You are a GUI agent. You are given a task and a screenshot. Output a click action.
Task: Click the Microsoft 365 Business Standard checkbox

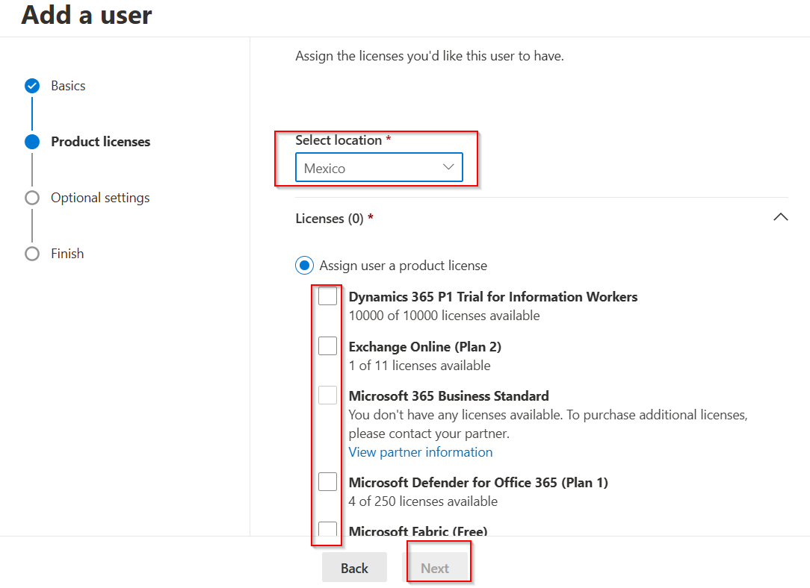tap(328, 395)
